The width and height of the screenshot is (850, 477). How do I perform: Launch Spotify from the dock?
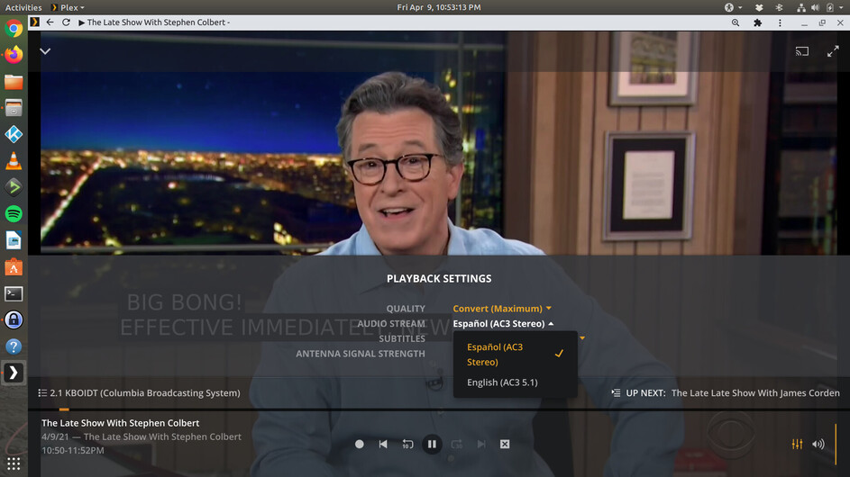tap(14, 214)
